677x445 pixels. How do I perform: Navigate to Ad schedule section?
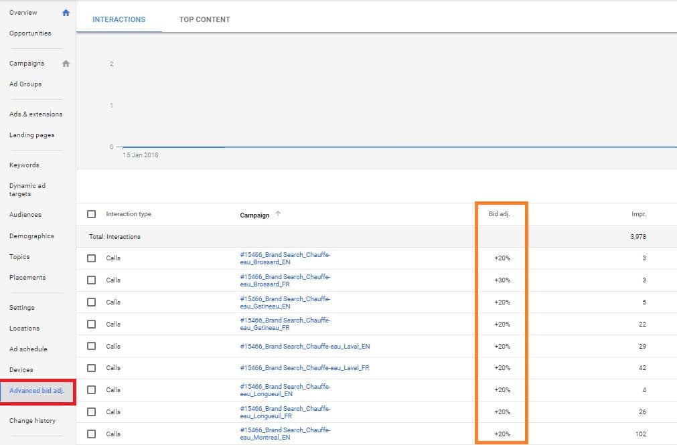[x=28, y=349]
